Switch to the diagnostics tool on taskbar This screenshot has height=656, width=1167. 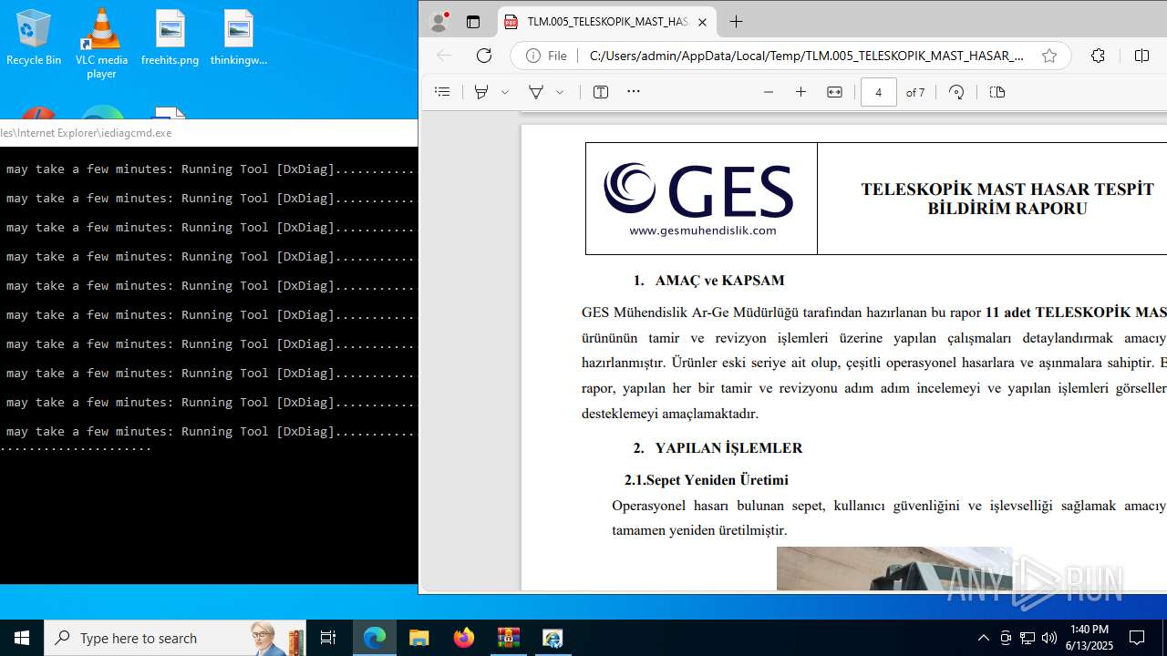click(553, 638)
